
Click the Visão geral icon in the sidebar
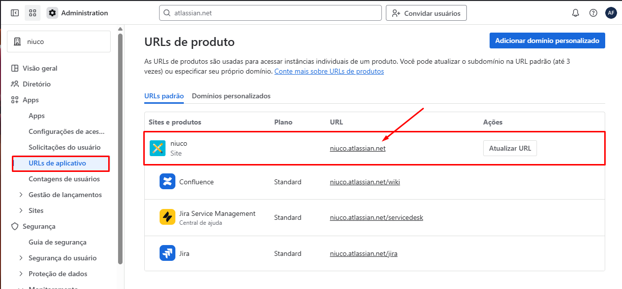coord(15,68)
